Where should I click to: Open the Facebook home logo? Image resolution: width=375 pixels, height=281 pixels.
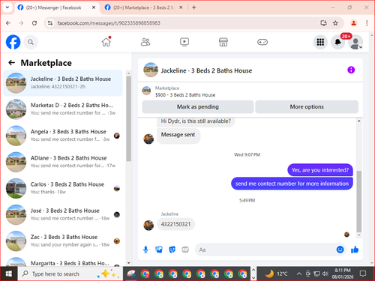tap(13, 42)
